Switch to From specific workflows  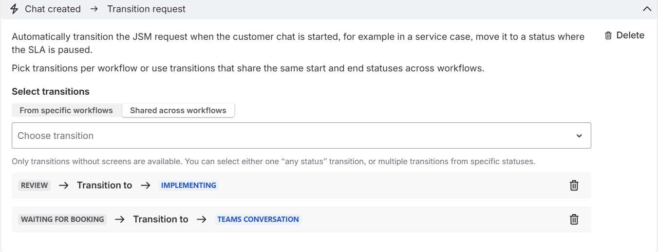(66, 110)
